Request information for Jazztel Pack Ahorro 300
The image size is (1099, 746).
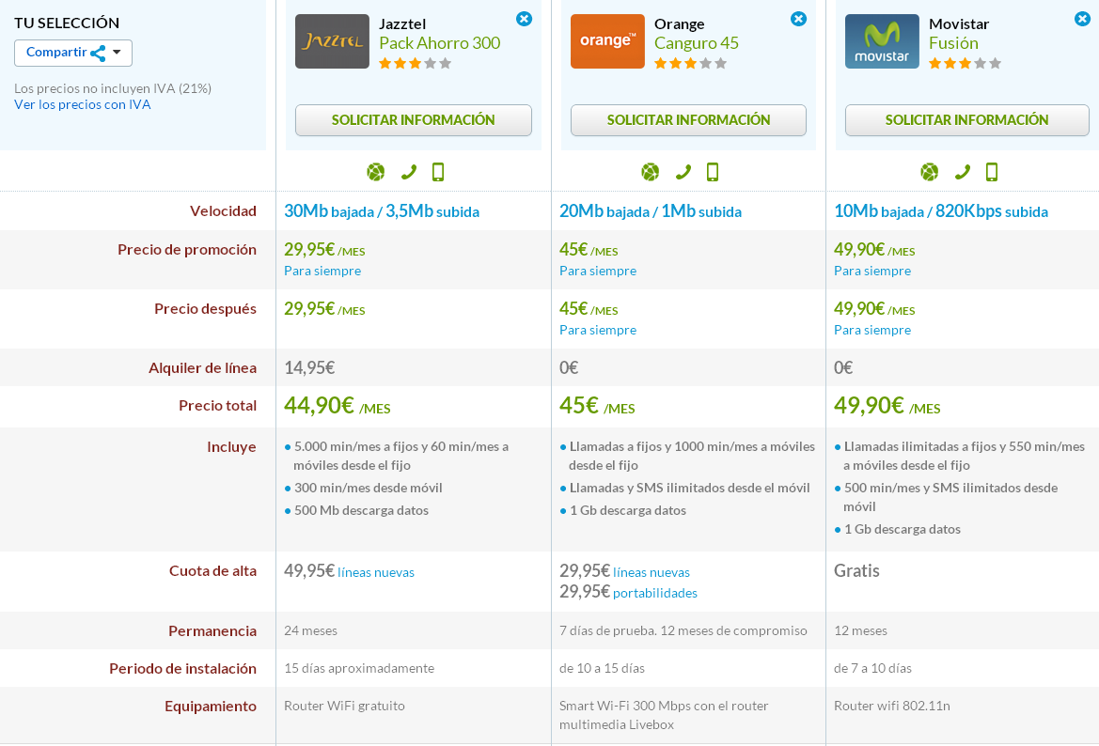[x=414, y=119]
